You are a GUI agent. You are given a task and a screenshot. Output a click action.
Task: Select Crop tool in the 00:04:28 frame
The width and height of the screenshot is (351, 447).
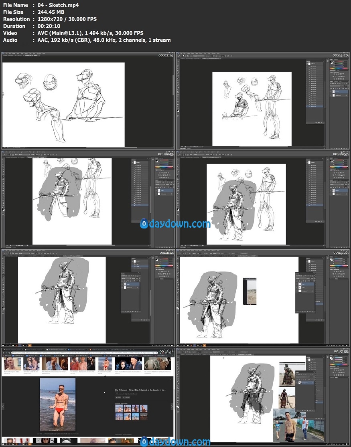click(178, 71)
